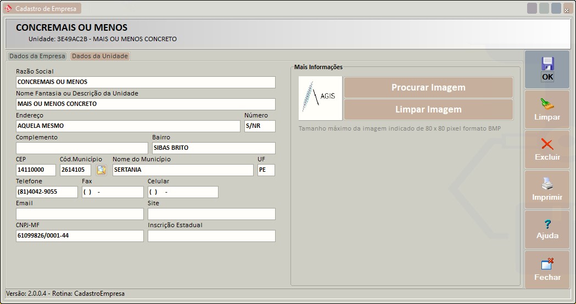
Task: Select the CNPJ-MF field
Action: coord(80,236)
